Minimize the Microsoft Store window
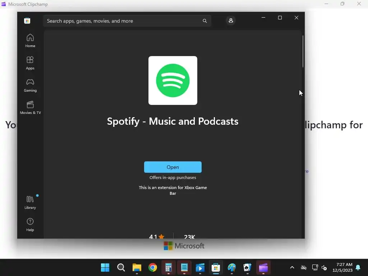 (x=263, y=18)
